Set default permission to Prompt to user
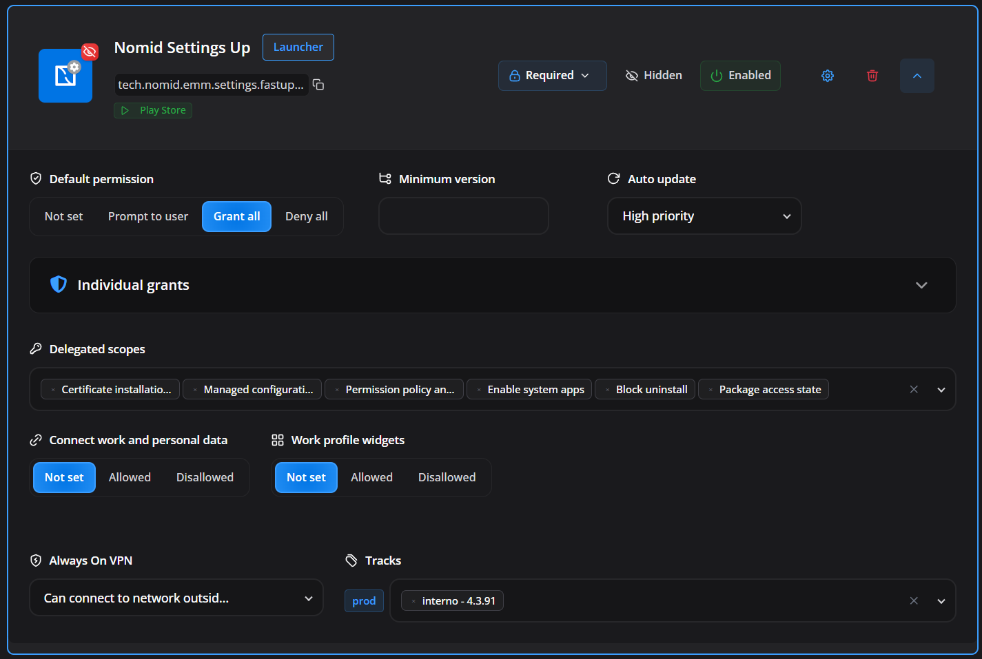 (148, 216)
